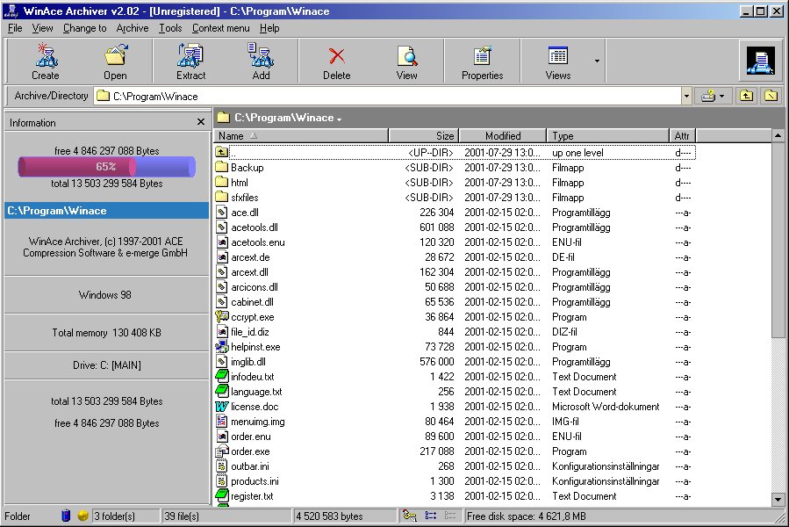Image resolution: width=789 pixels, height=527 pixels.
Task: Click the blue container icon in status bar
Action: [66, 516]
